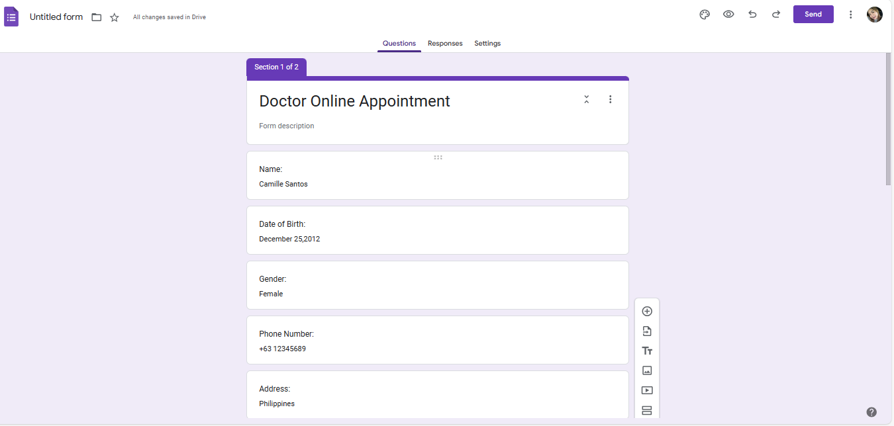Viewport: 894px width, 426px height.
Task: Add title and description using the Tt icon
Action: [647, 351]
